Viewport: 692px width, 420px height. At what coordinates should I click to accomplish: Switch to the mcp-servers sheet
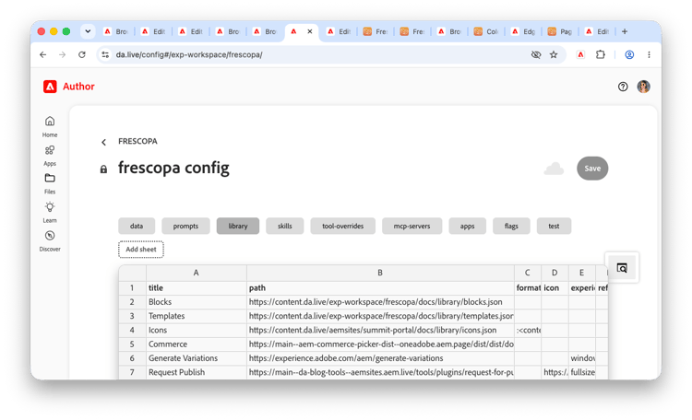(x=412, y=226)
